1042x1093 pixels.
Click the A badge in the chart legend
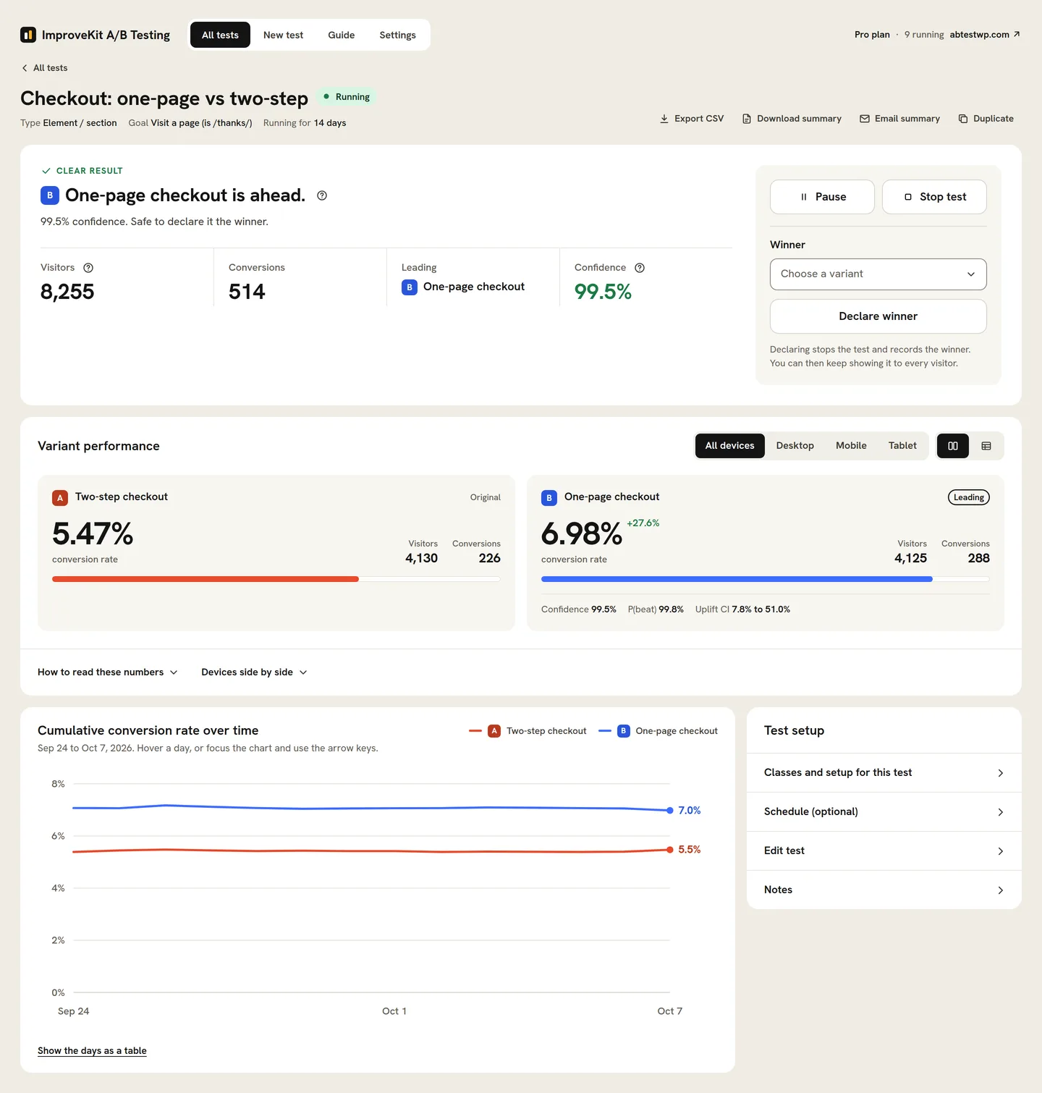tap(494, 731)
